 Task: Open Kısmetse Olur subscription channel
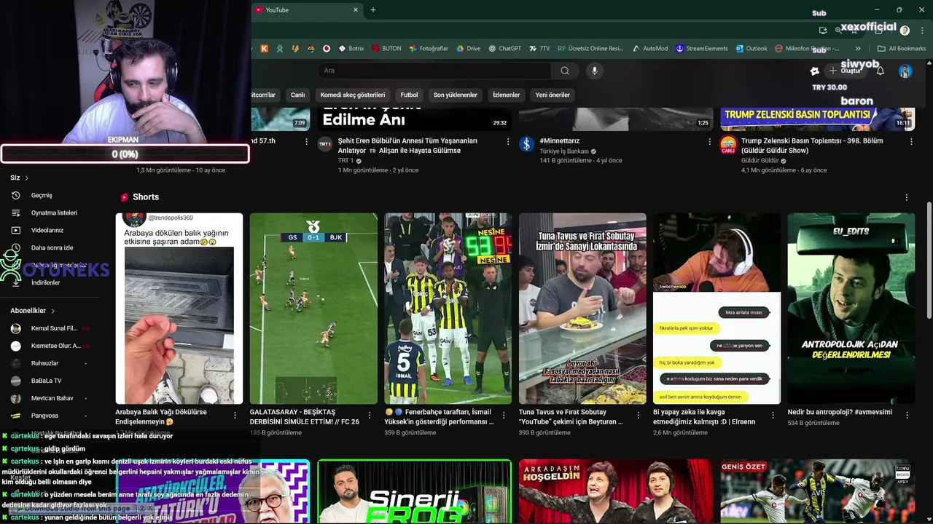click(x=55, y=346)
